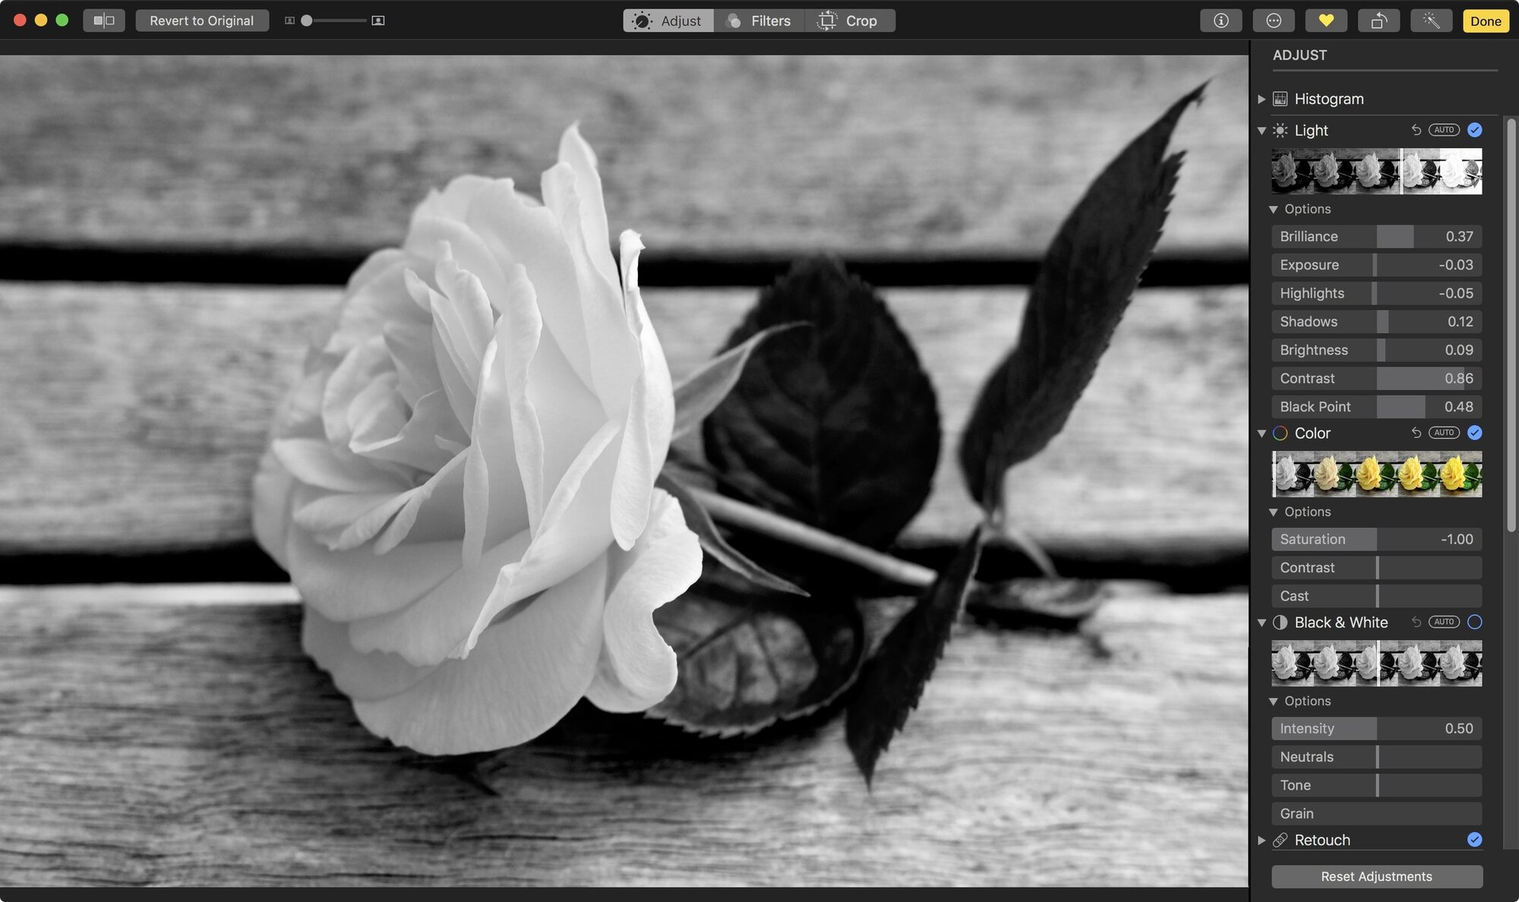The width and height of the screenshot is (1519, 902).
Task: Collapse the Color section triangle
Action: 1261,434
